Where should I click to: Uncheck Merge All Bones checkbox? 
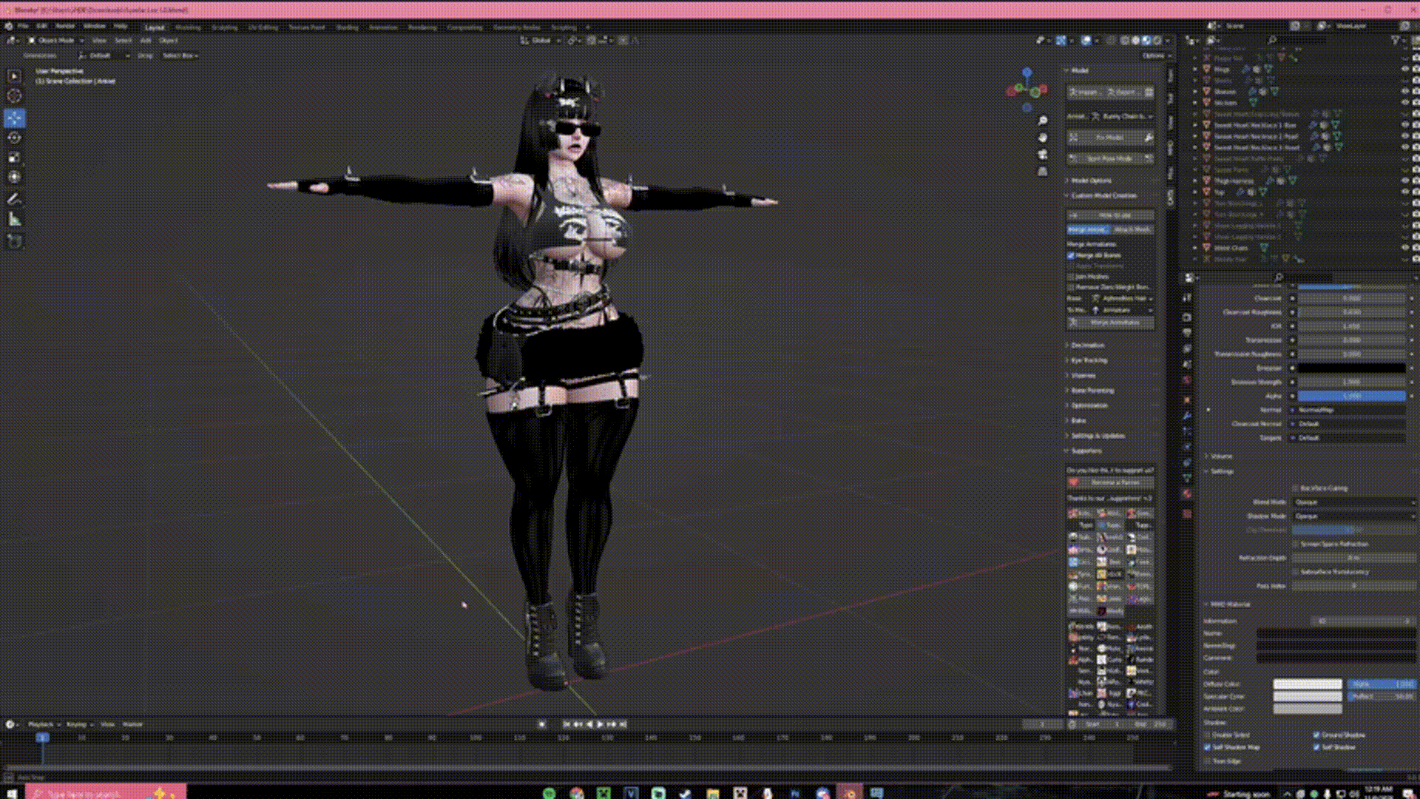pos(1071,255)
